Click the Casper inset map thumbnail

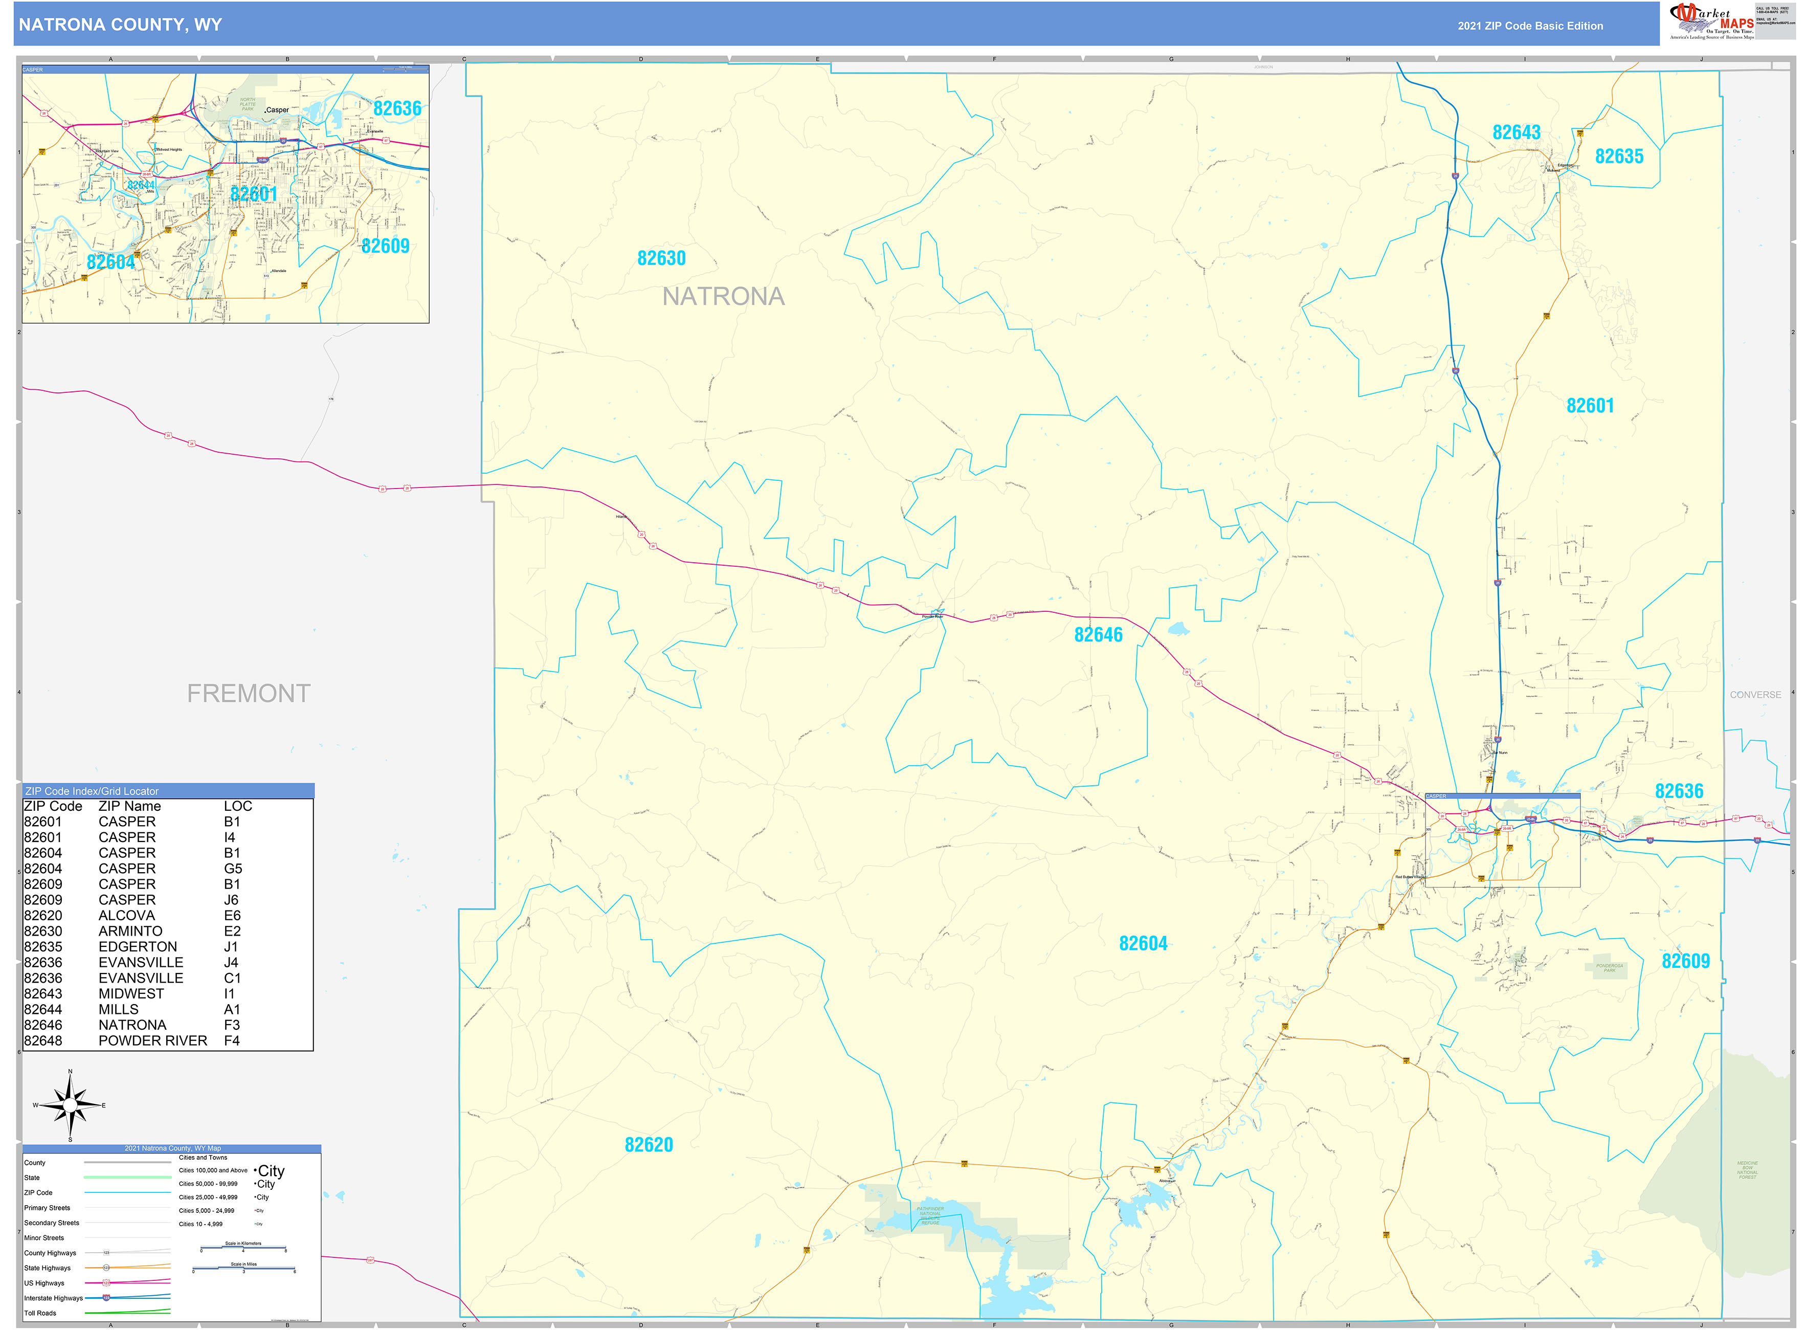click(x=226, y=194)
